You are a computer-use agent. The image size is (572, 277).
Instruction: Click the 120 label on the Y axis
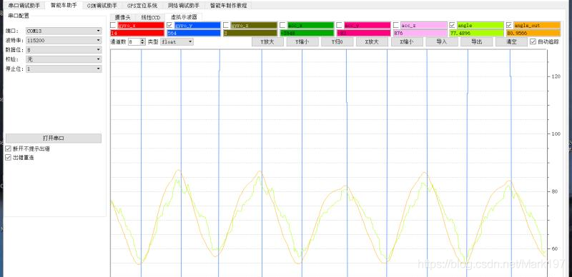tap(556, 76)
